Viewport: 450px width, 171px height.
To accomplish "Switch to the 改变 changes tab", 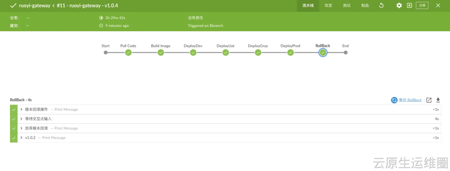I will tap(328, 5).
